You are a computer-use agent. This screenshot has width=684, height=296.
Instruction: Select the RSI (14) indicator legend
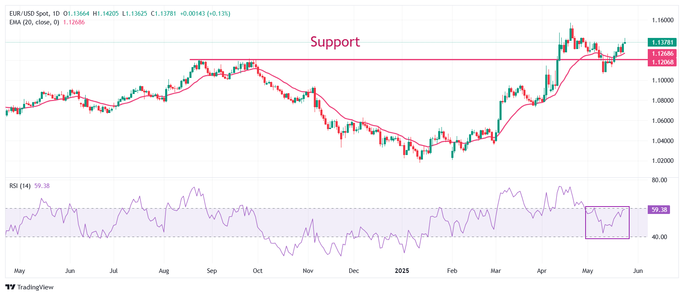[x=20, y=186]
